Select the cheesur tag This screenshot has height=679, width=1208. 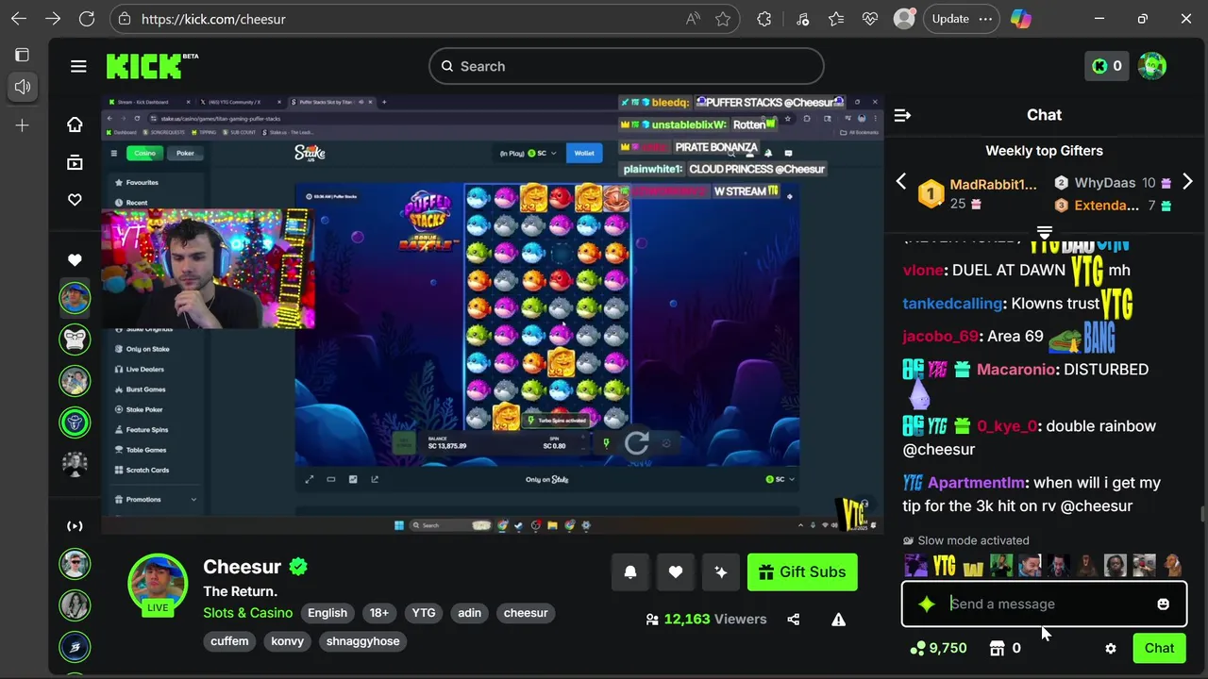click(526, 613)
